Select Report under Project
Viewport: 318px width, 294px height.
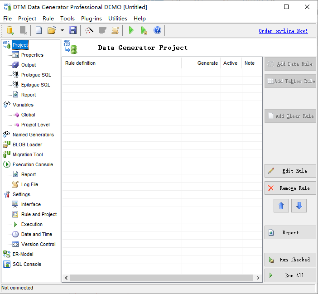pyautogui.click(x=29, y=95)
